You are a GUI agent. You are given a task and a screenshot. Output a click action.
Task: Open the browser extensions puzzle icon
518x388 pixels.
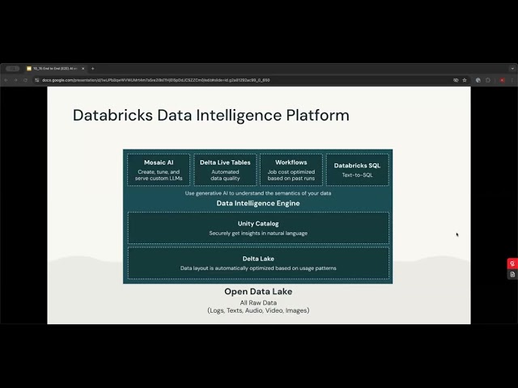click(x=487, y=80)
